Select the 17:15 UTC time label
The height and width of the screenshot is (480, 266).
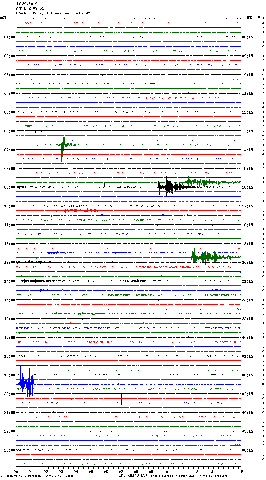coord(248,206)
